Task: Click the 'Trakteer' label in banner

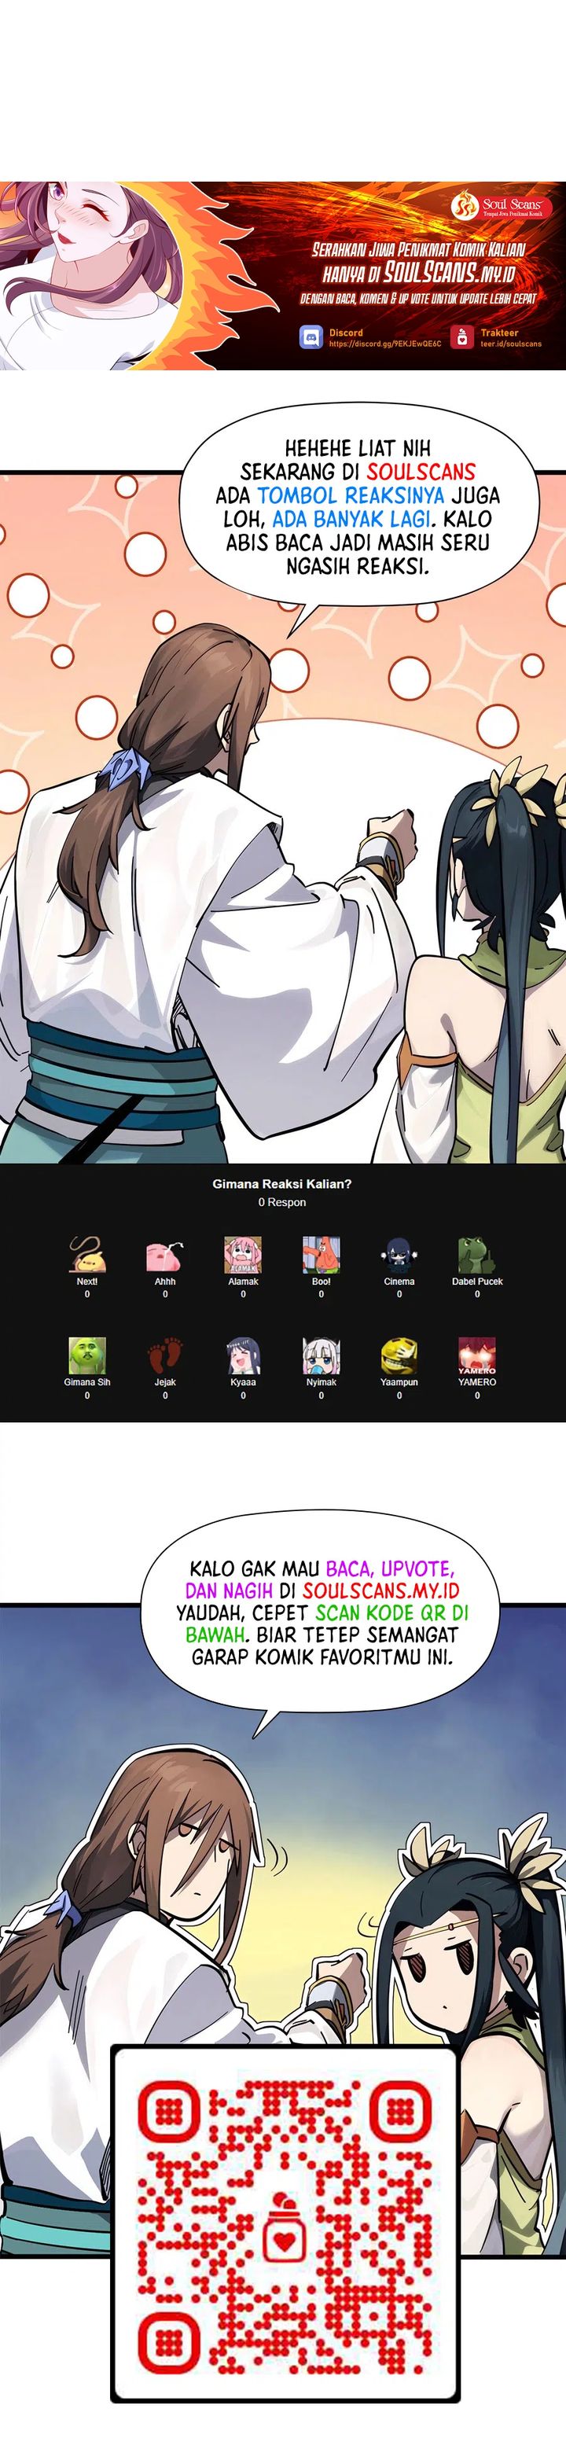Action: (499, 333)
